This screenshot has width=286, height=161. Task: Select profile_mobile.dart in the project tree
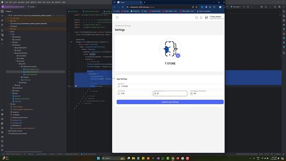[x=32, y=72]
